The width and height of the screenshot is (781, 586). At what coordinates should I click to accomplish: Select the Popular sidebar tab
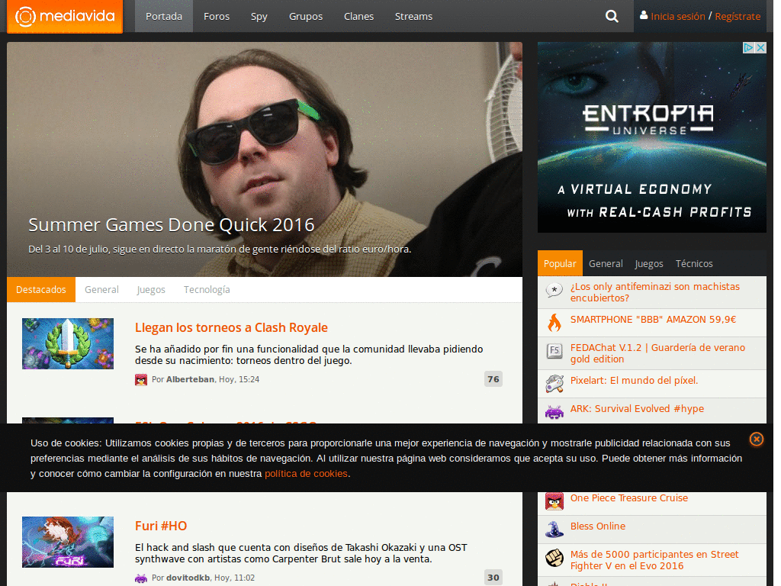(560, 263)
